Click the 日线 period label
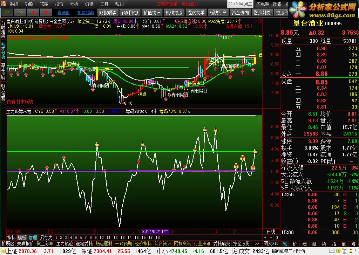This screenshot has width=359, height=255. (271, 232)
